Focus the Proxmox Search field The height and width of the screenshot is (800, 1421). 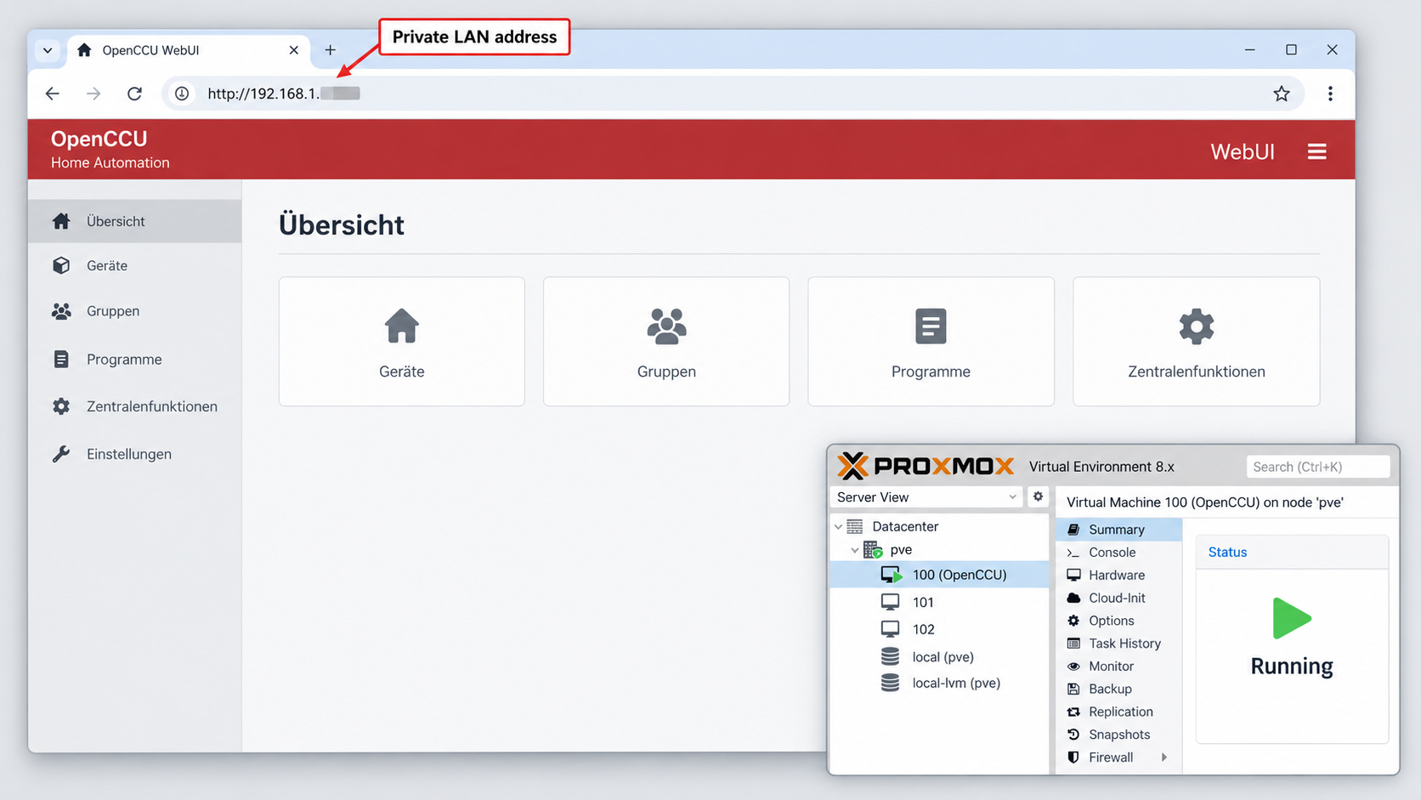pyautogui.click(x=1317, y=467)
